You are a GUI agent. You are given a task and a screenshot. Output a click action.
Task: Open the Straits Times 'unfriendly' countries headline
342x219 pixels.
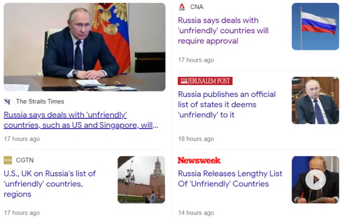[81, 120]
